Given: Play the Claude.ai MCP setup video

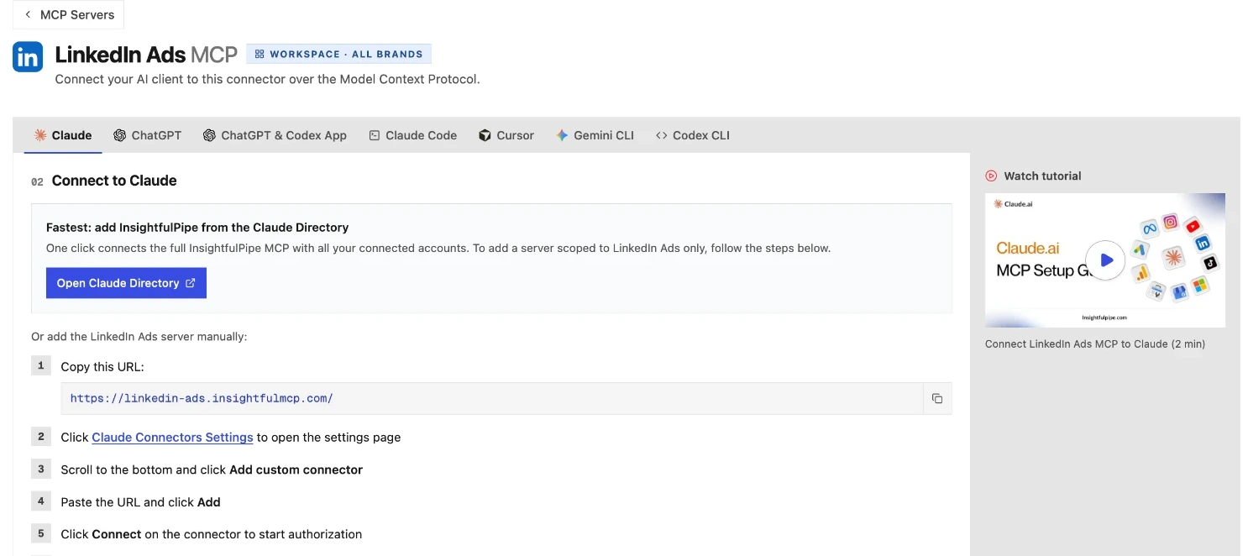Looking at the screenshot, I should pyautogui.click(x=1105, y=260).
